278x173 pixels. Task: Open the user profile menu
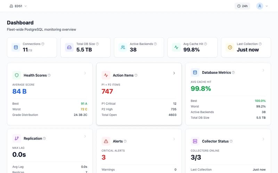click(x=262, y=6)
